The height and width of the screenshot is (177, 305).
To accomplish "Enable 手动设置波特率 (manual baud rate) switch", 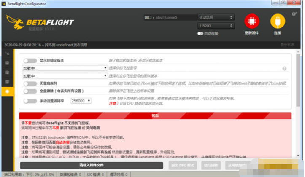I will coord(30,101).
